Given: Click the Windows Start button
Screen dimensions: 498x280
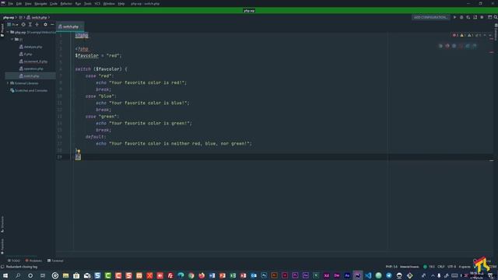Looking at the screenshot, I should [5, 275].
